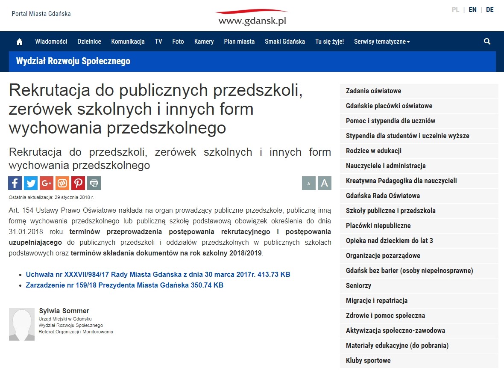Open Komunikacja menu item
This screenshot has height=371, width=504.
[128, 42]
